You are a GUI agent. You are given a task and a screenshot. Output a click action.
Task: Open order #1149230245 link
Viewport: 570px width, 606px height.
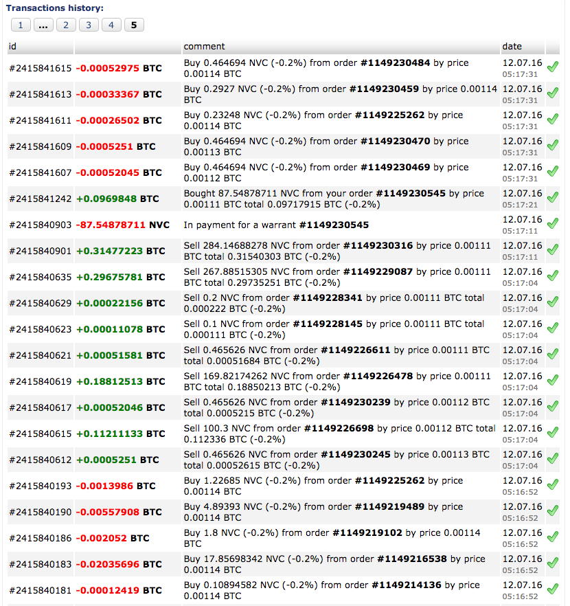[356, 455]
